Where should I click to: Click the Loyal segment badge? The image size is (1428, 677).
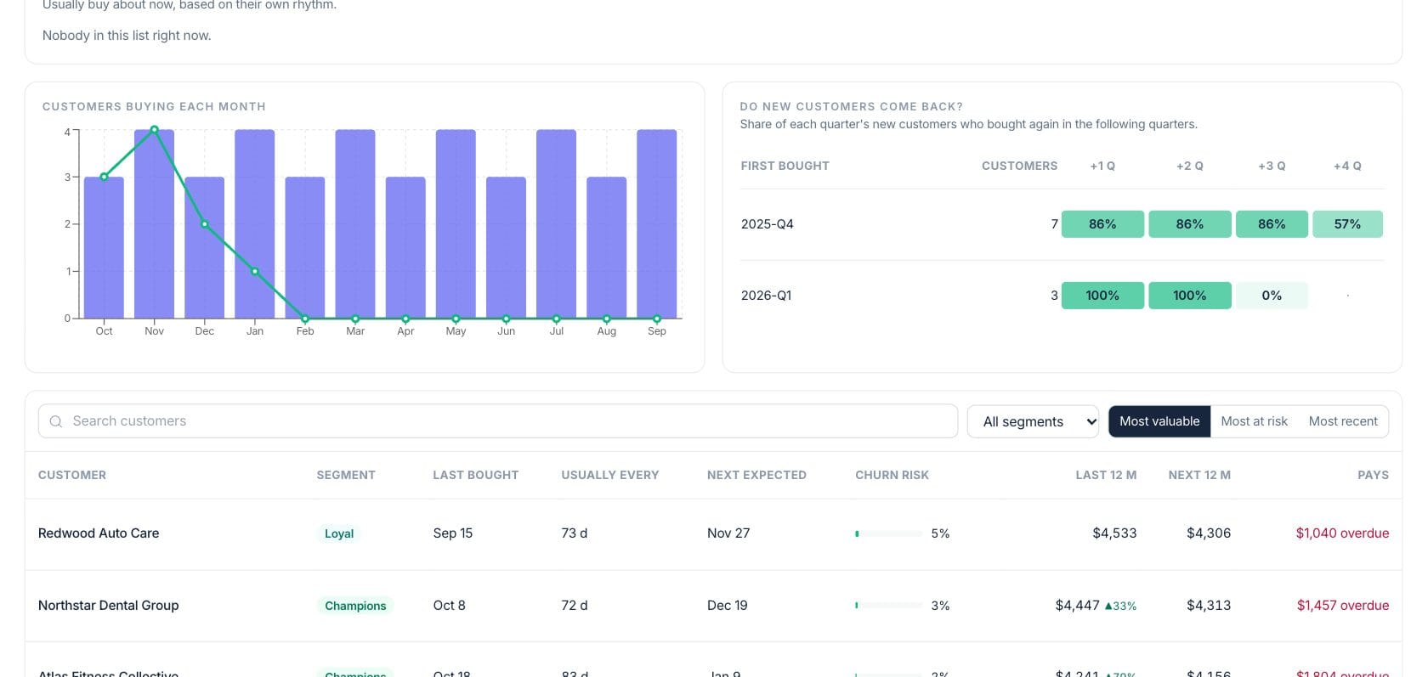click(339, 533)
